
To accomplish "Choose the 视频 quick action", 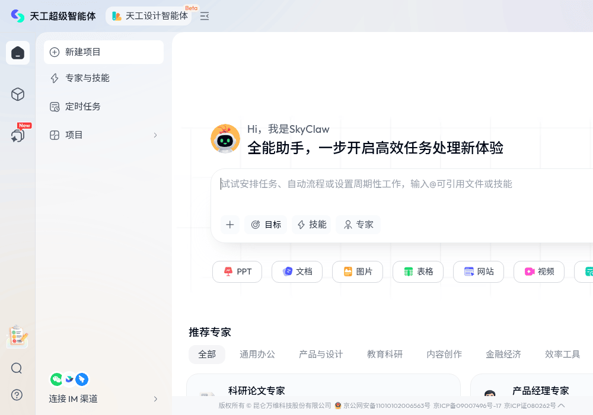I will coord(539,272).
